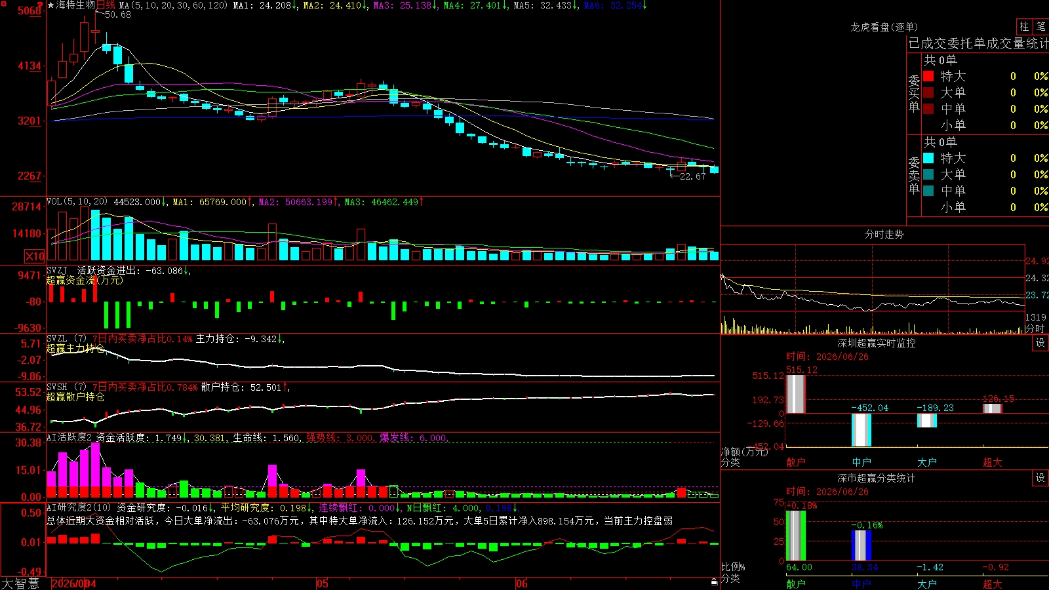
Task: Click the -189.23 大户 net amount bar
Action: tap(927, 420)
